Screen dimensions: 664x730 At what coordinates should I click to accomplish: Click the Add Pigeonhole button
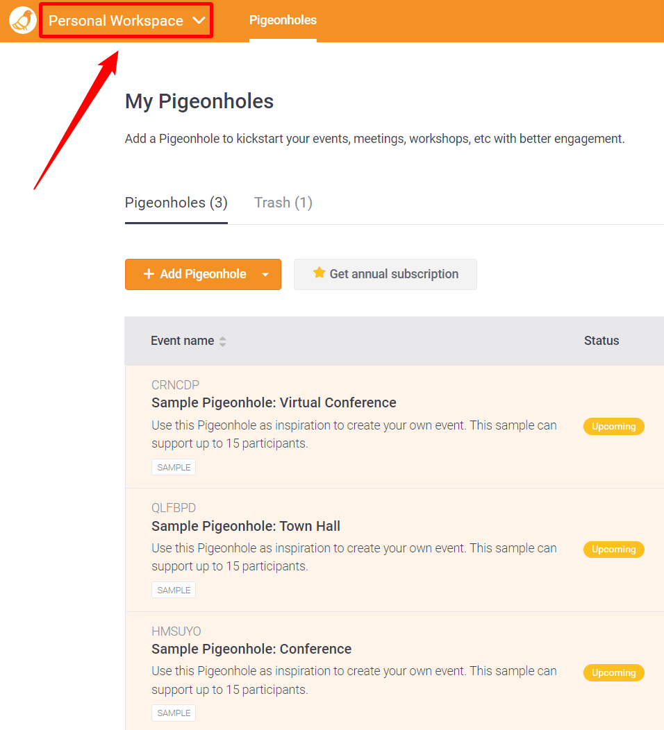click(x=194, y=274)
